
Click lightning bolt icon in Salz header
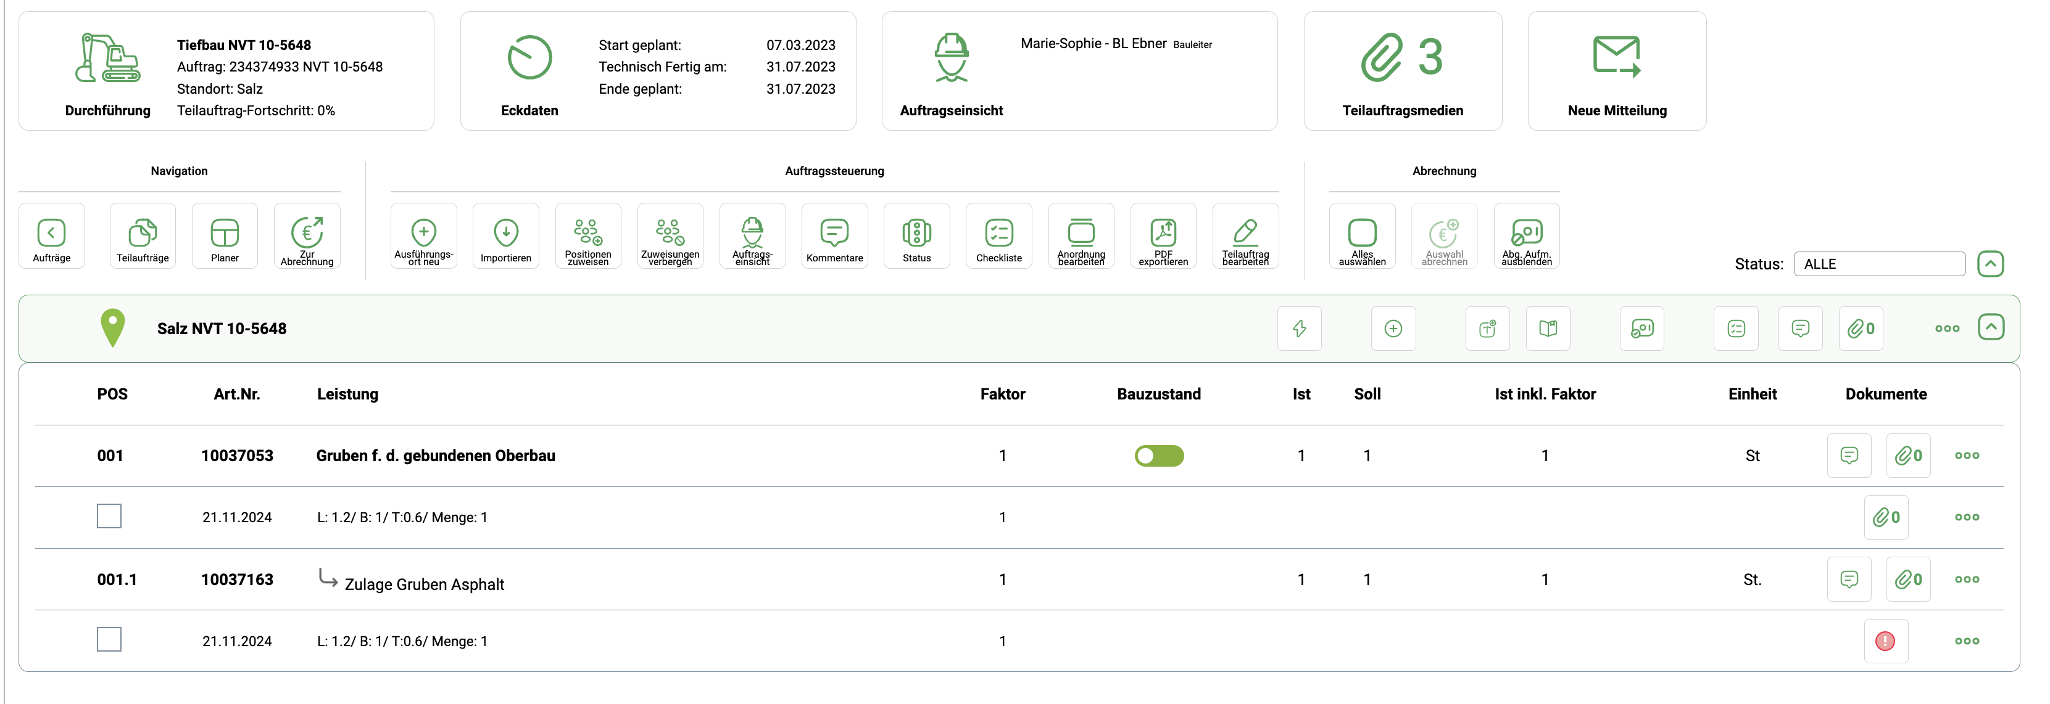1299,328
